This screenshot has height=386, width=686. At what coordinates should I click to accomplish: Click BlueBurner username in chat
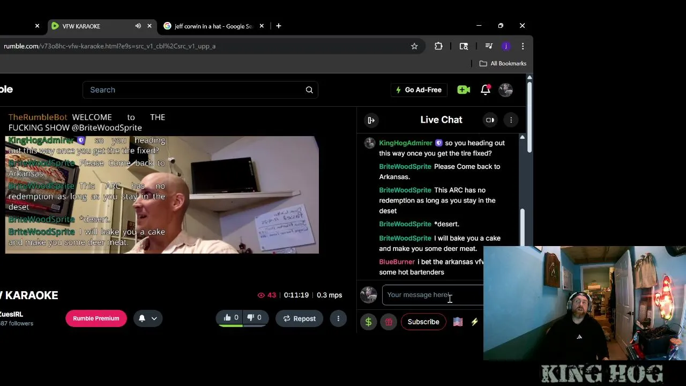[x=397, y=262]
